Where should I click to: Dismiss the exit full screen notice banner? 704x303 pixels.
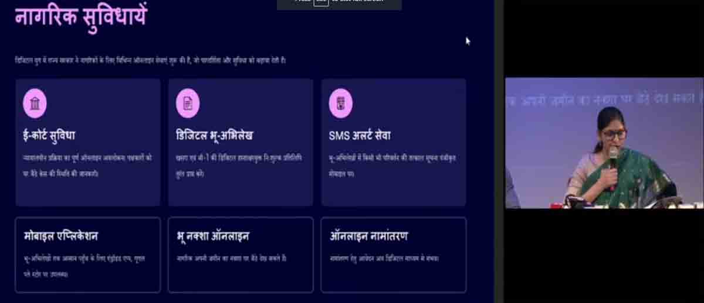pos(339,5)
